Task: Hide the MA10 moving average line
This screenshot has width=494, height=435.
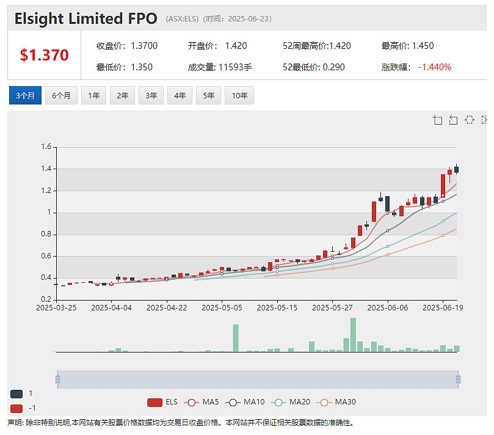Action: click(x=245, y=402)
